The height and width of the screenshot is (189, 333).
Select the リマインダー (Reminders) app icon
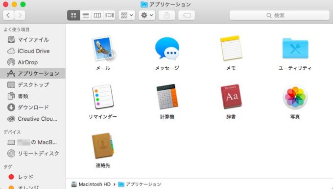(103, 97)
